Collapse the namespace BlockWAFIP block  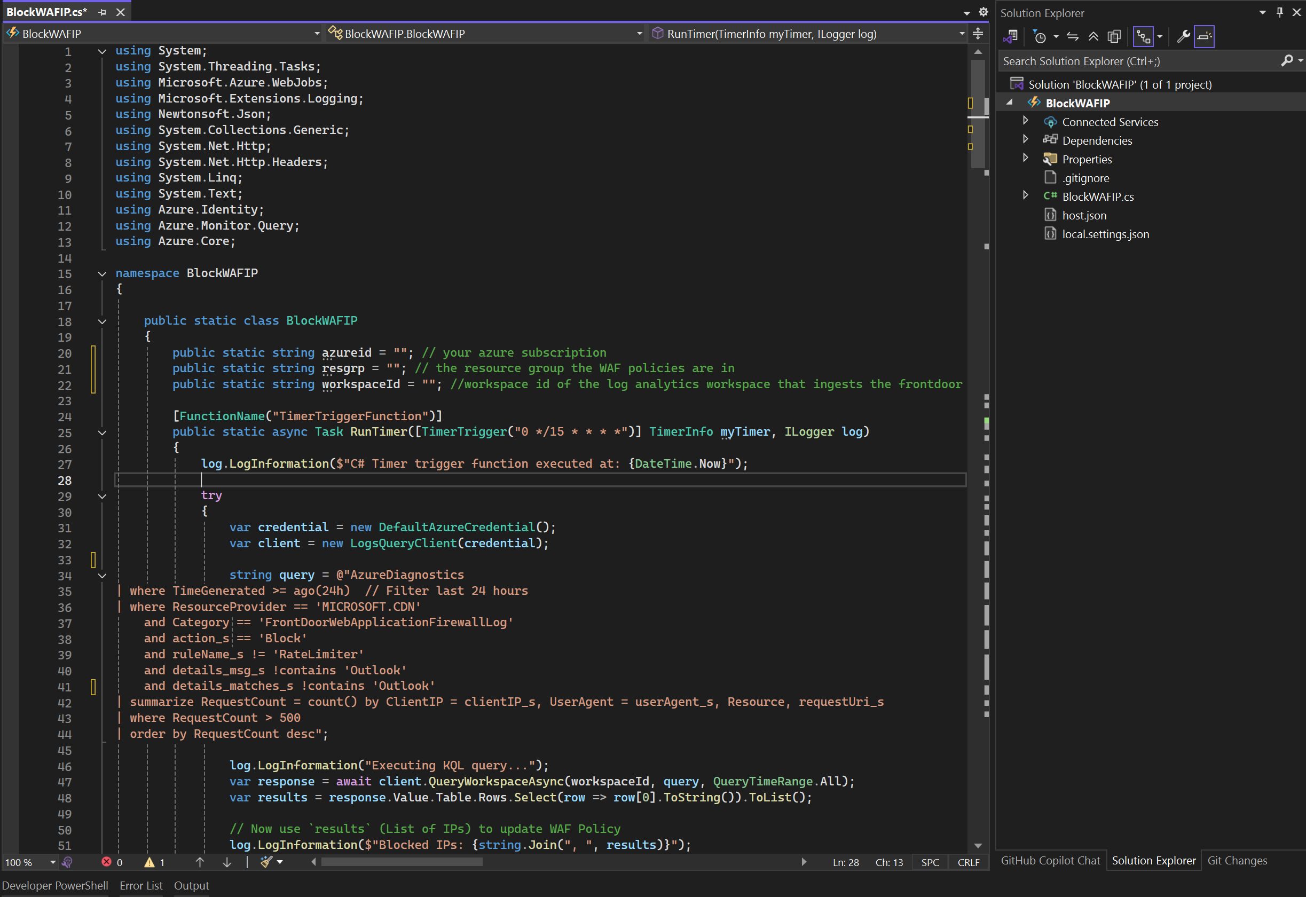pyautogui.click(x=103, y=274)
